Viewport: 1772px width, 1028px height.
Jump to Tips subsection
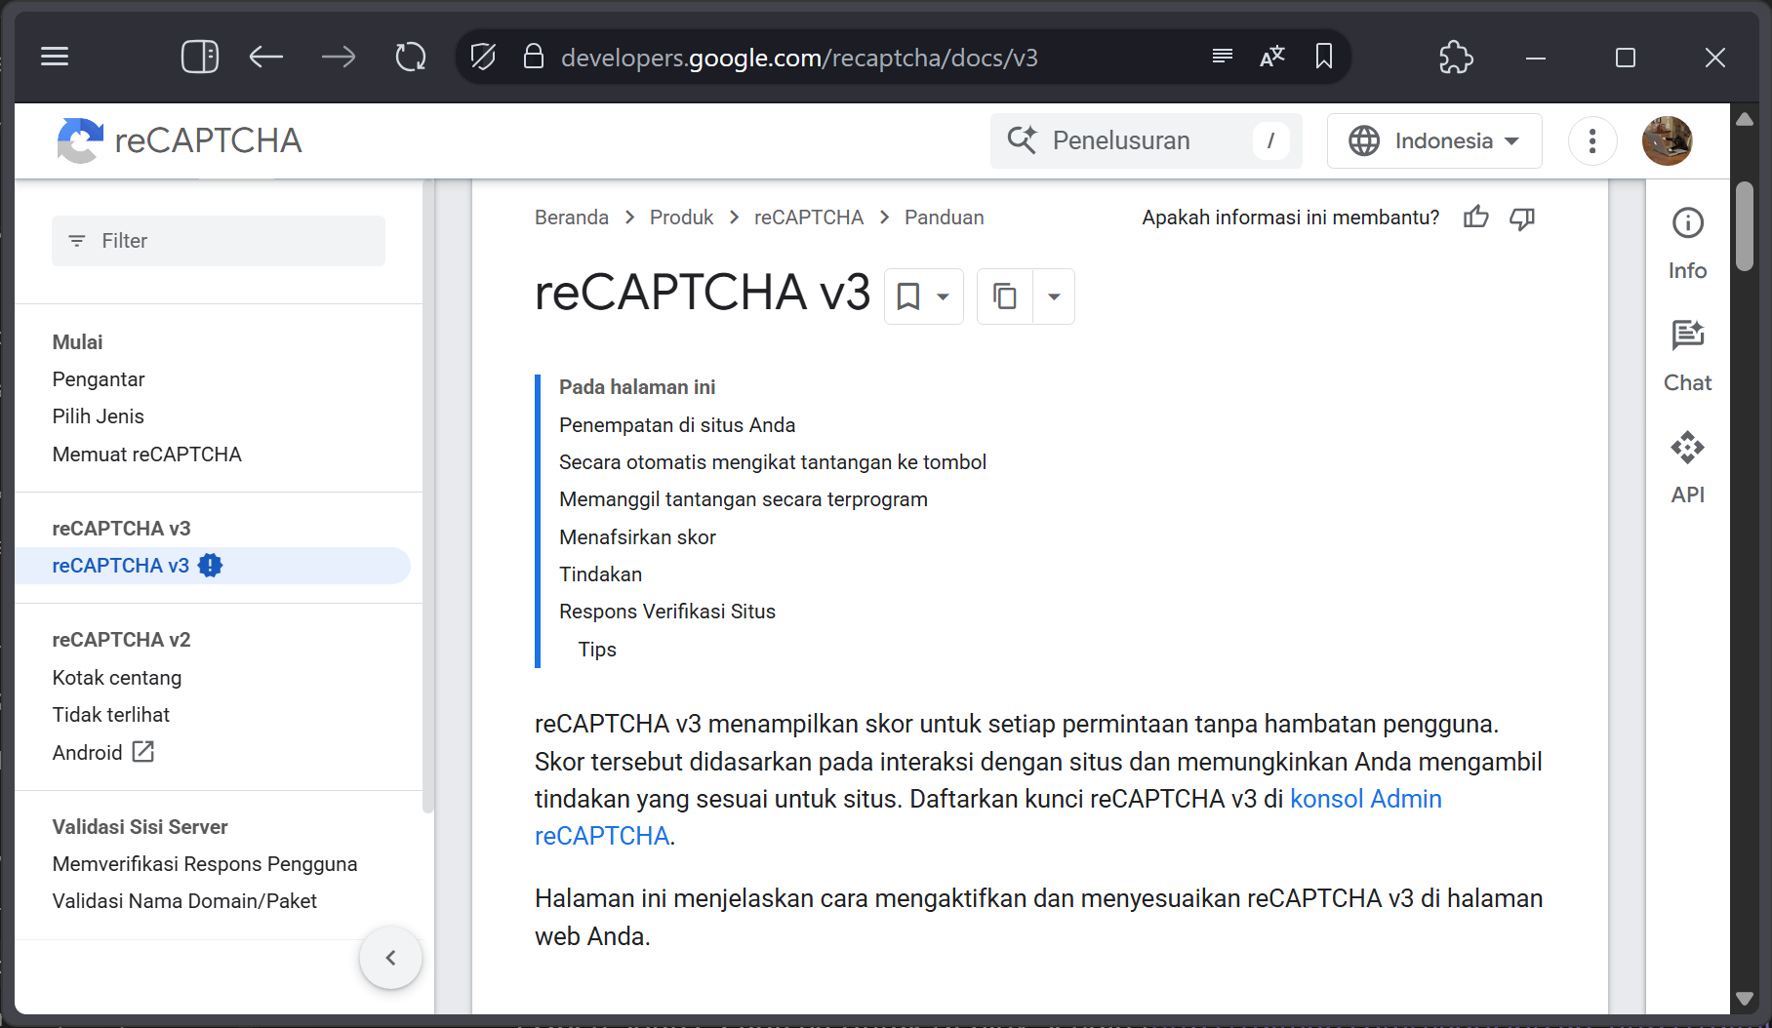point(597,650)
